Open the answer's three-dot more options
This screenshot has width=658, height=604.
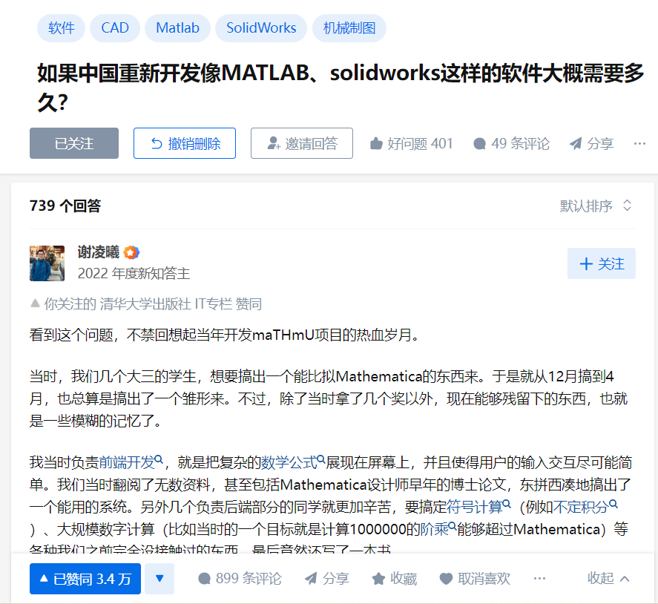click(539, 578)
